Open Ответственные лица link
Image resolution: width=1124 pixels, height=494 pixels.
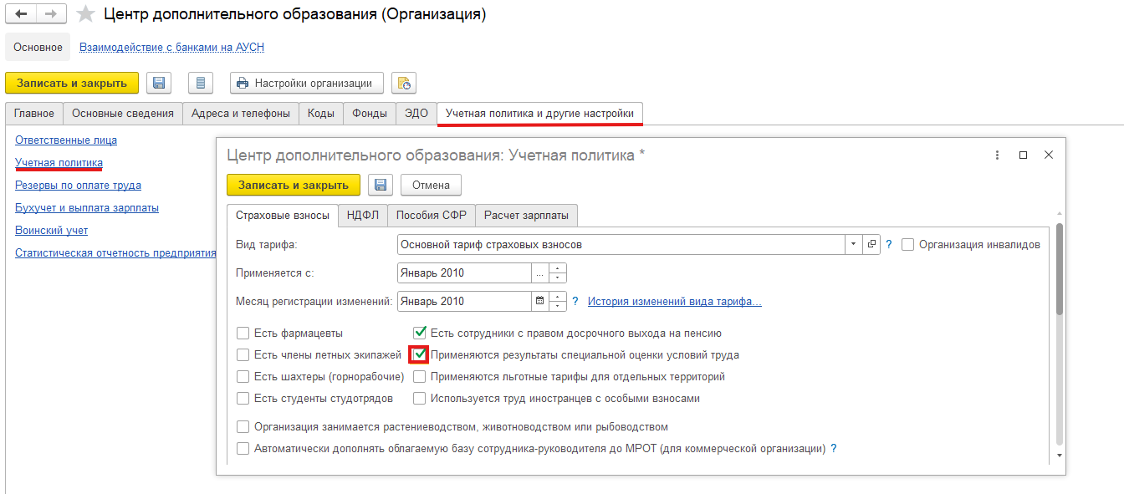pos(66,140)
